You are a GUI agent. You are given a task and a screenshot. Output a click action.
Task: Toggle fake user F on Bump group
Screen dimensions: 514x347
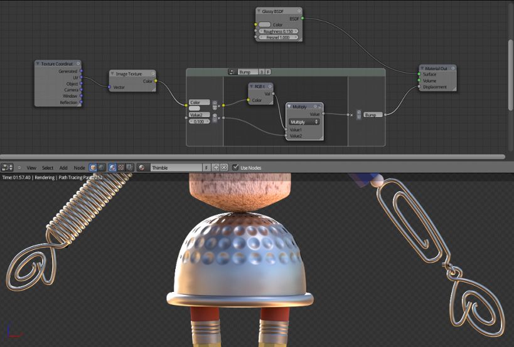[x=268, y=72]
